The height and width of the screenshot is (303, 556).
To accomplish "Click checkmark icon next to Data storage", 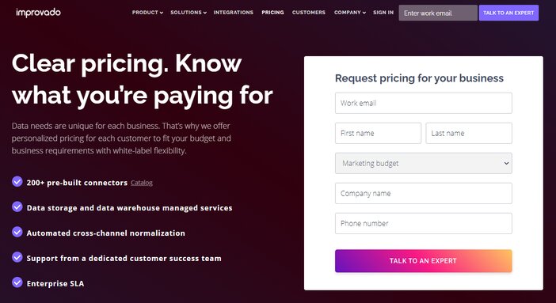I will pos(17,206).
